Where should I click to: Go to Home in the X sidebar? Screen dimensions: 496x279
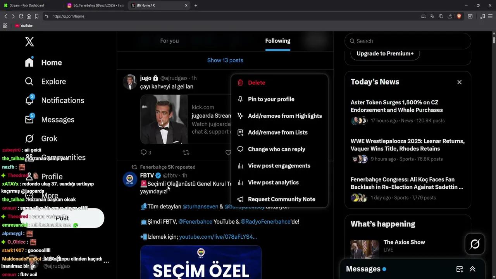coord(43,62)
